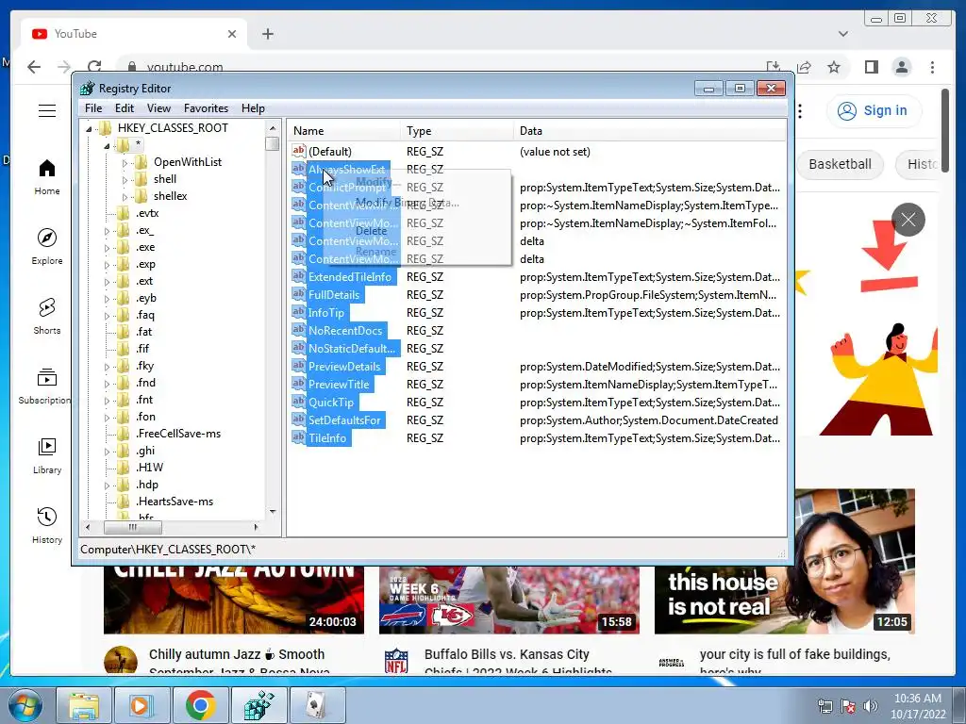Click the FullDetails value icon
This screenshot has height=724, width=966.
click(x=299, y=294)
